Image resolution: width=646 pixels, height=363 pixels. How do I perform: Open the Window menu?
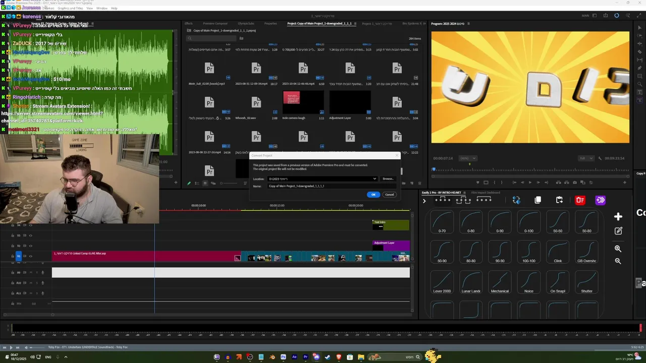[x=101, y=9]
